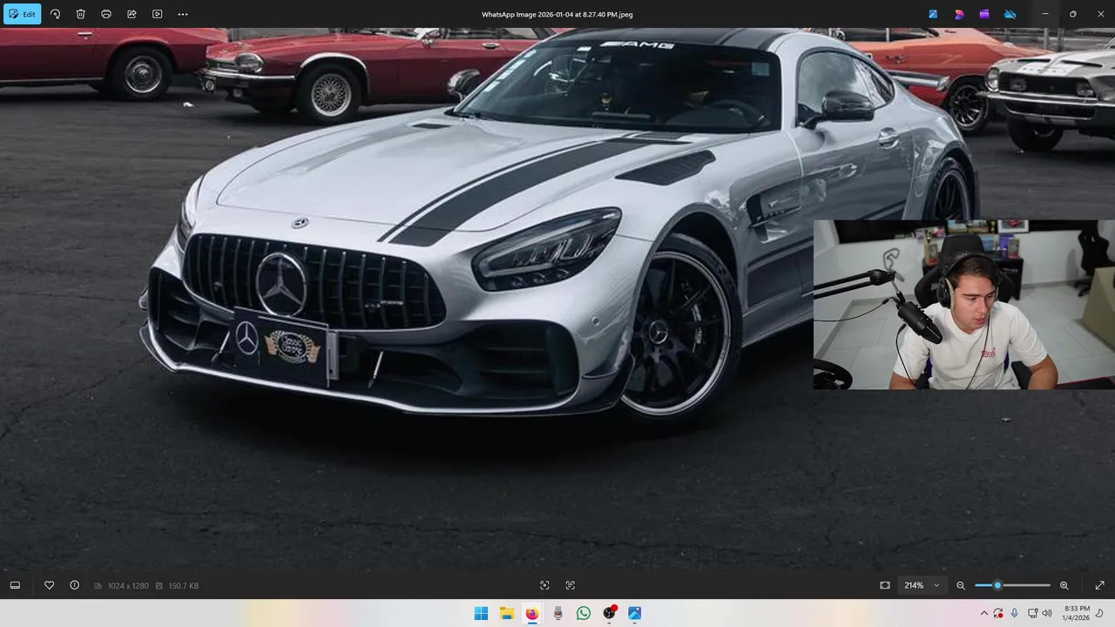
Task: Adjust the zoom slider handle
Action: click(x=997, y=585)
